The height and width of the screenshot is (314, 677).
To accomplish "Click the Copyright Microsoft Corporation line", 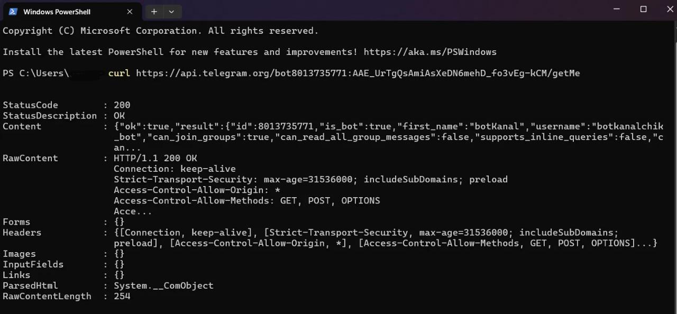I will (161, 31).
